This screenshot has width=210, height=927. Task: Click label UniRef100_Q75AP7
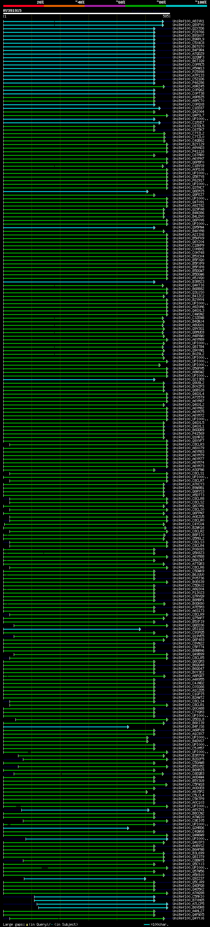(x=188, y=618)
